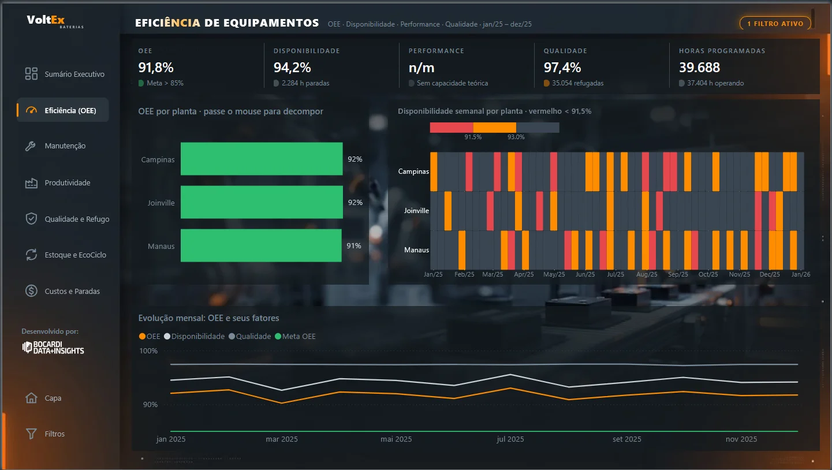The width and height of the screenshot is (832, 470).
Task: Select the "mai 2025" axis label in monthly chart
Action: (x=396, y=439)
